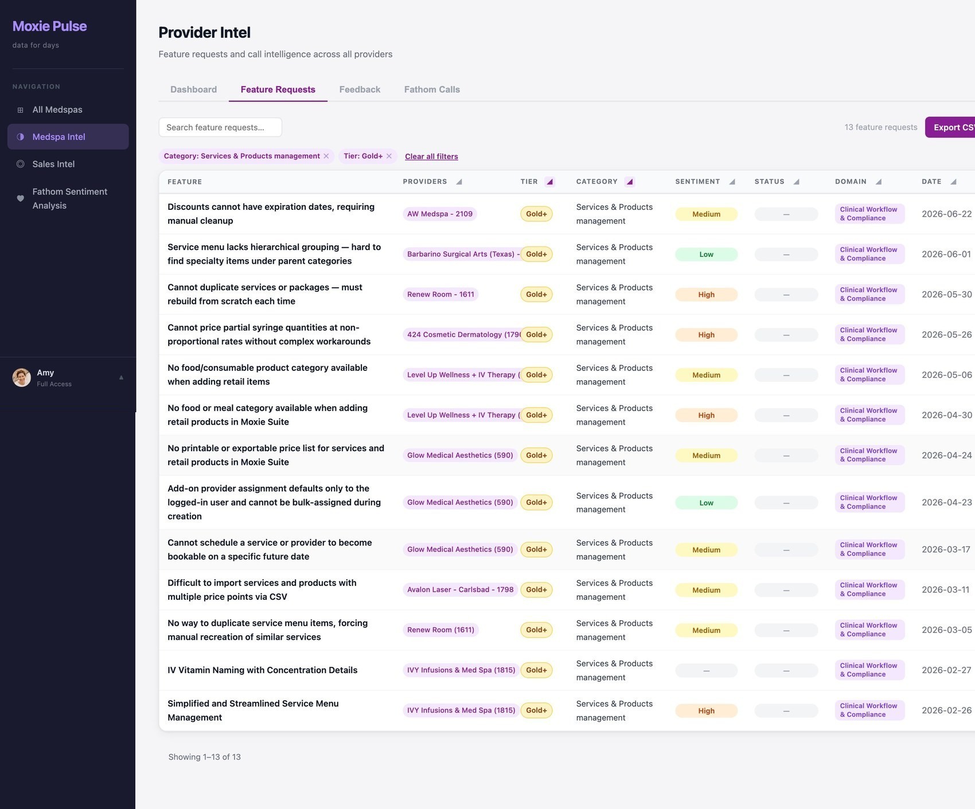This screenshot has height=809, width=975.
Task: Open 'Service menu lacks hierarchical grouping' request
Action: 274,254
